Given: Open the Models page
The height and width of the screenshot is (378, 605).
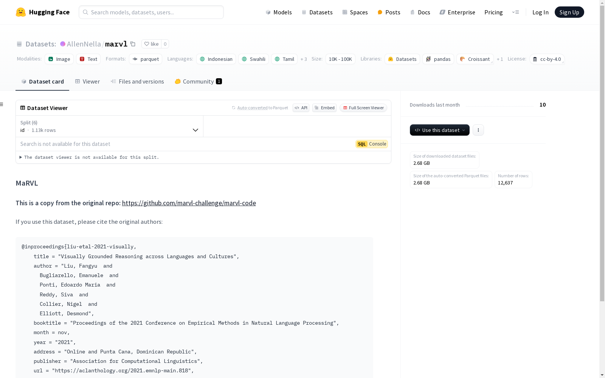Looking at the screenshot, I should [279, 12].
